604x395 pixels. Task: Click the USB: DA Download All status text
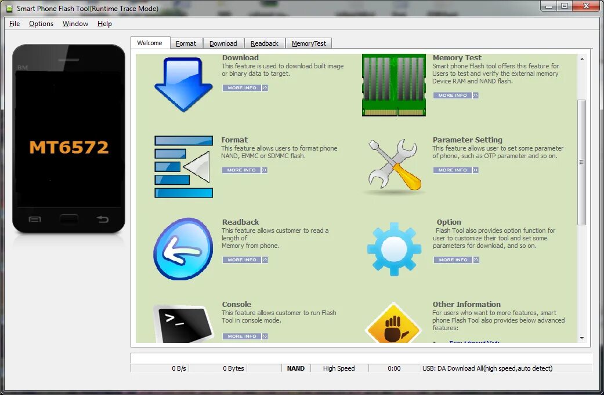[487, 368]
